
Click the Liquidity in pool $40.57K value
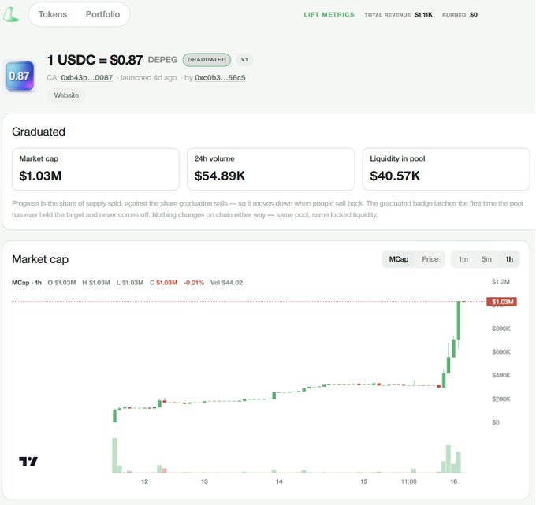pos(395,176)
